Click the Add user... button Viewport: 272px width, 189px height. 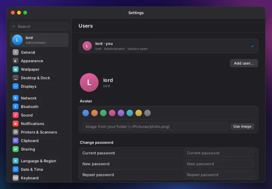pyautogui.click(x=244, y=63)
